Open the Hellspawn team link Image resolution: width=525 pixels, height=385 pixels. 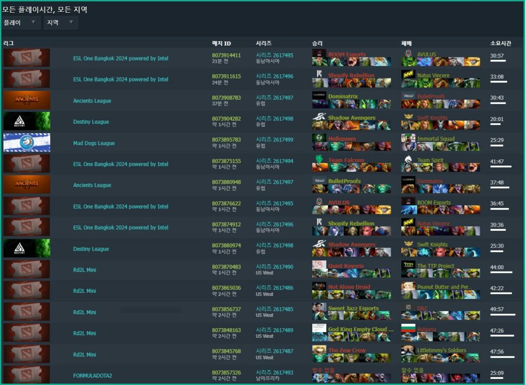coord(342,138)
